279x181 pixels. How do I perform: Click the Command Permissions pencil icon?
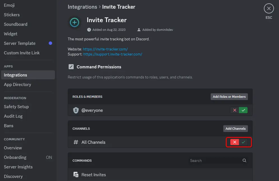(x=71, y=67)
